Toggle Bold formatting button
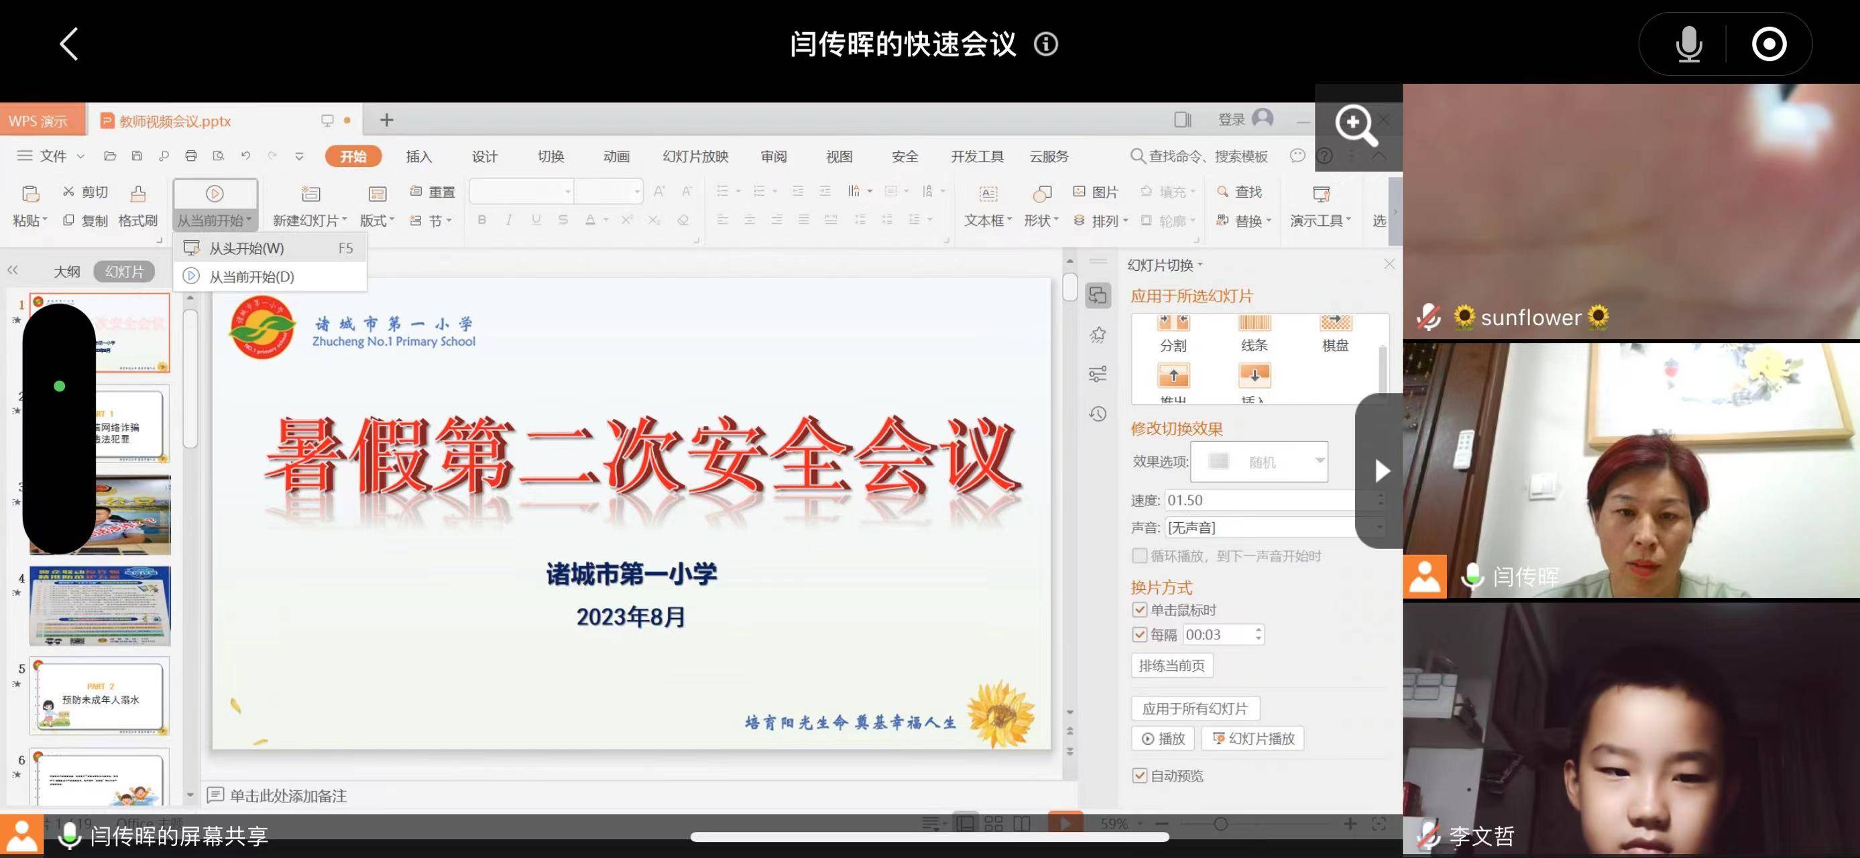Screen dimensions: 1860x858 click(x=481, y=219)
